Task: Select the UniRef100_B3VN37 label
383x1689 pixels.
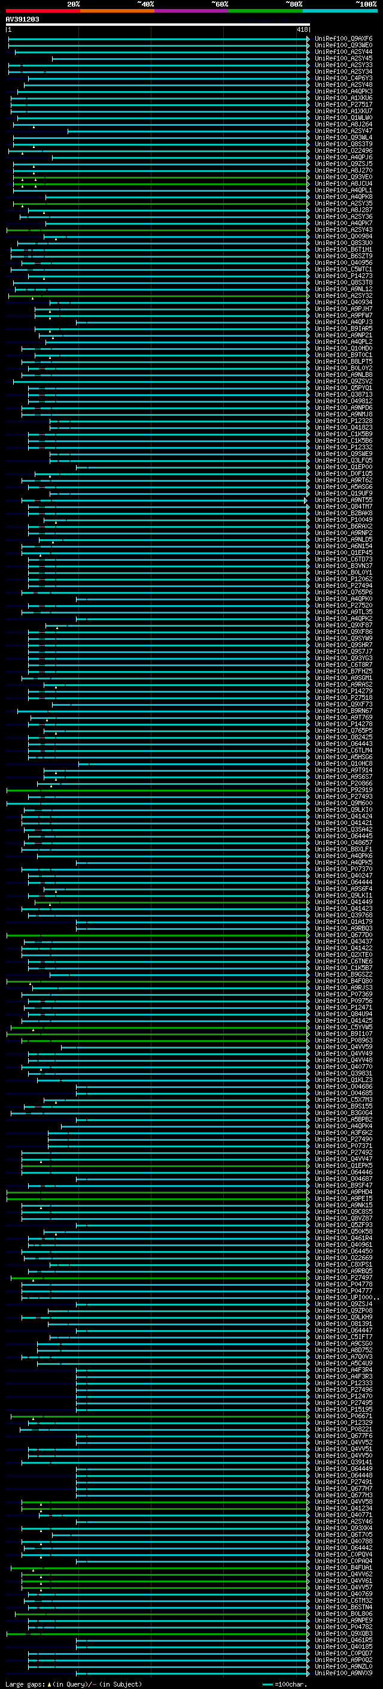Action: (344, 566)
